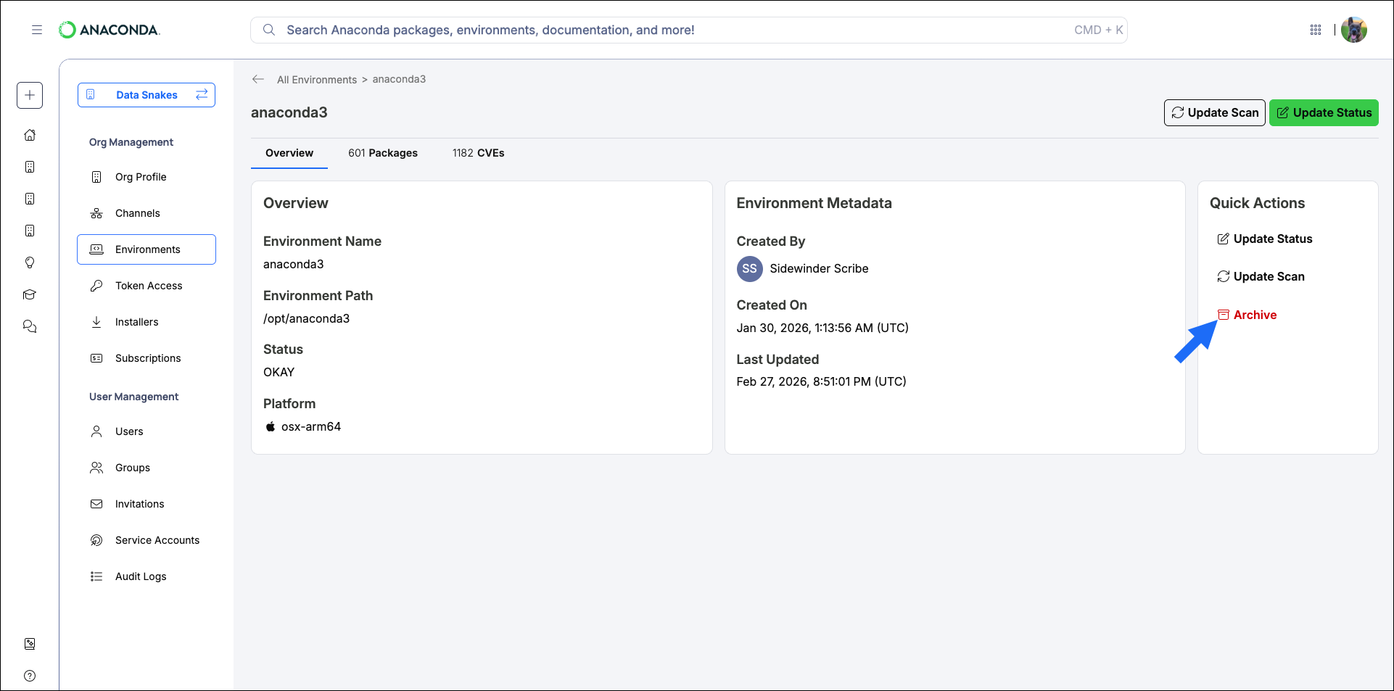
Task: Open Org Profile page
Action: point(147,177)
